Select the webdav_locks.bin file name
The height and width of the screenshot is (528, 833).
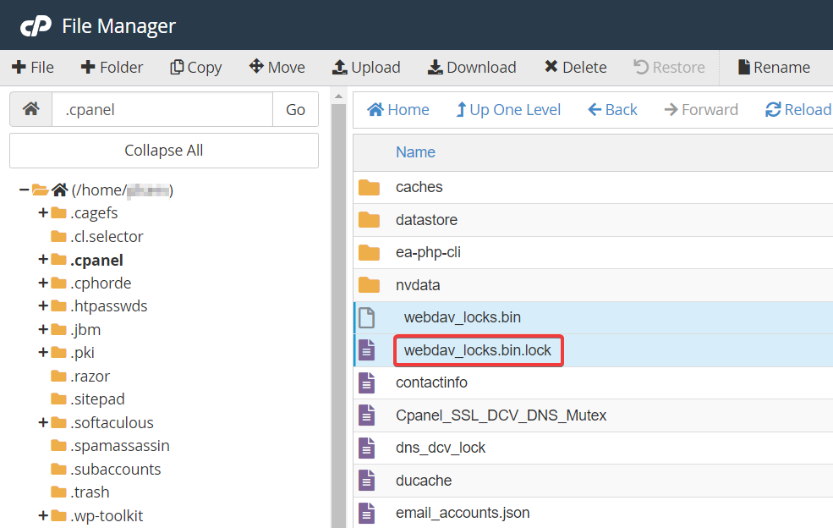[x=463, y=317]
